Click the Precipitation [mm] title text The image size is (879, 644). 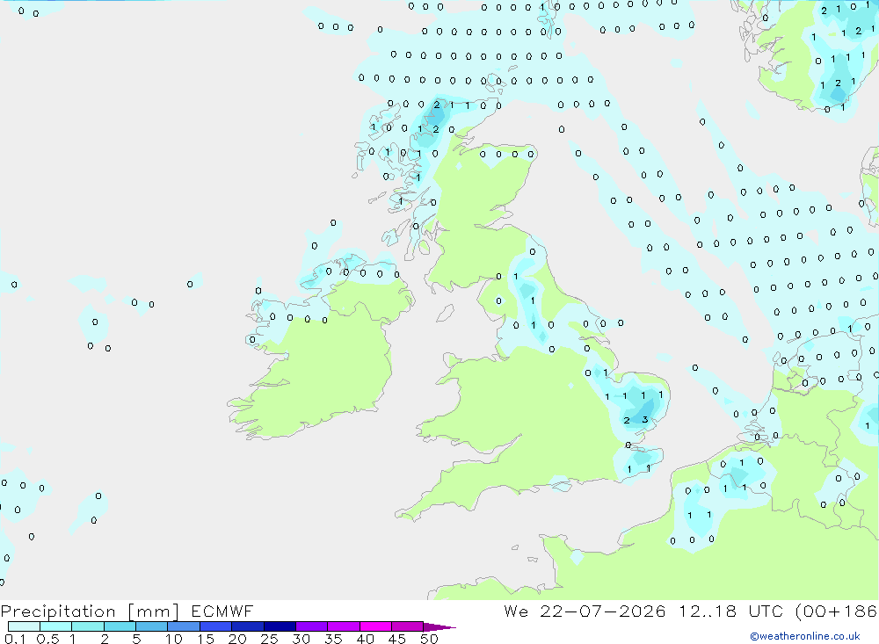point(90,611)
